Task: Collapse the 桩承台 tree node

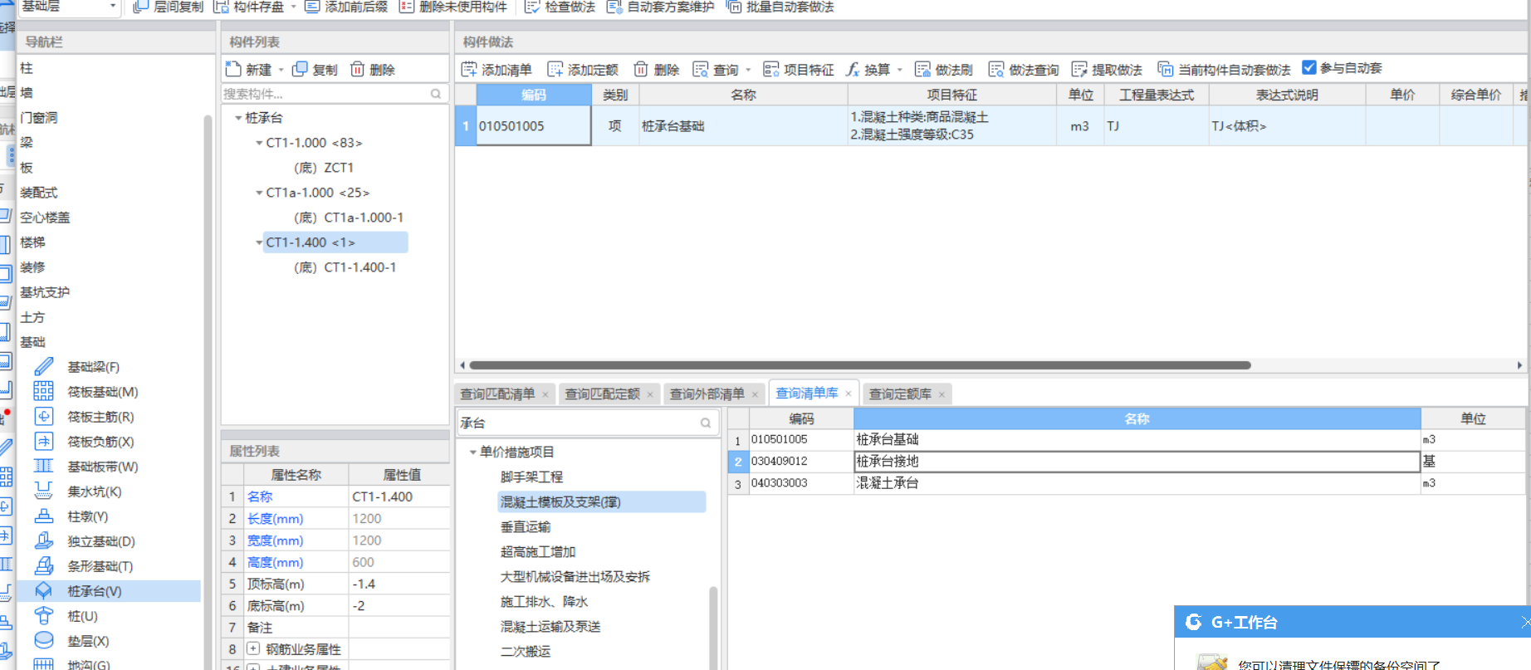Action: 238,118
